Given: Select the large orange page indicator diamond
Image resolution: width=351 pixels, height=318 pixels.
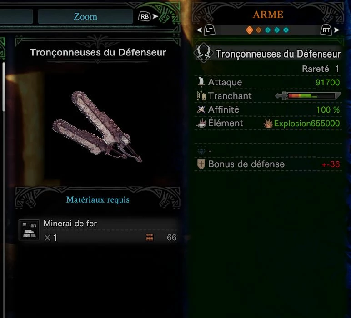Looking at the screenshot, I should pos(249,30).
